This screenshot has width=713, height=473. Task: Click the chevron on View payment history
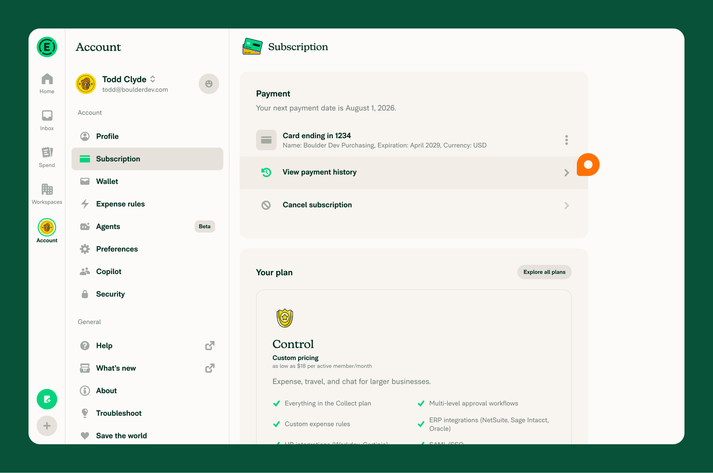point(567,173)
